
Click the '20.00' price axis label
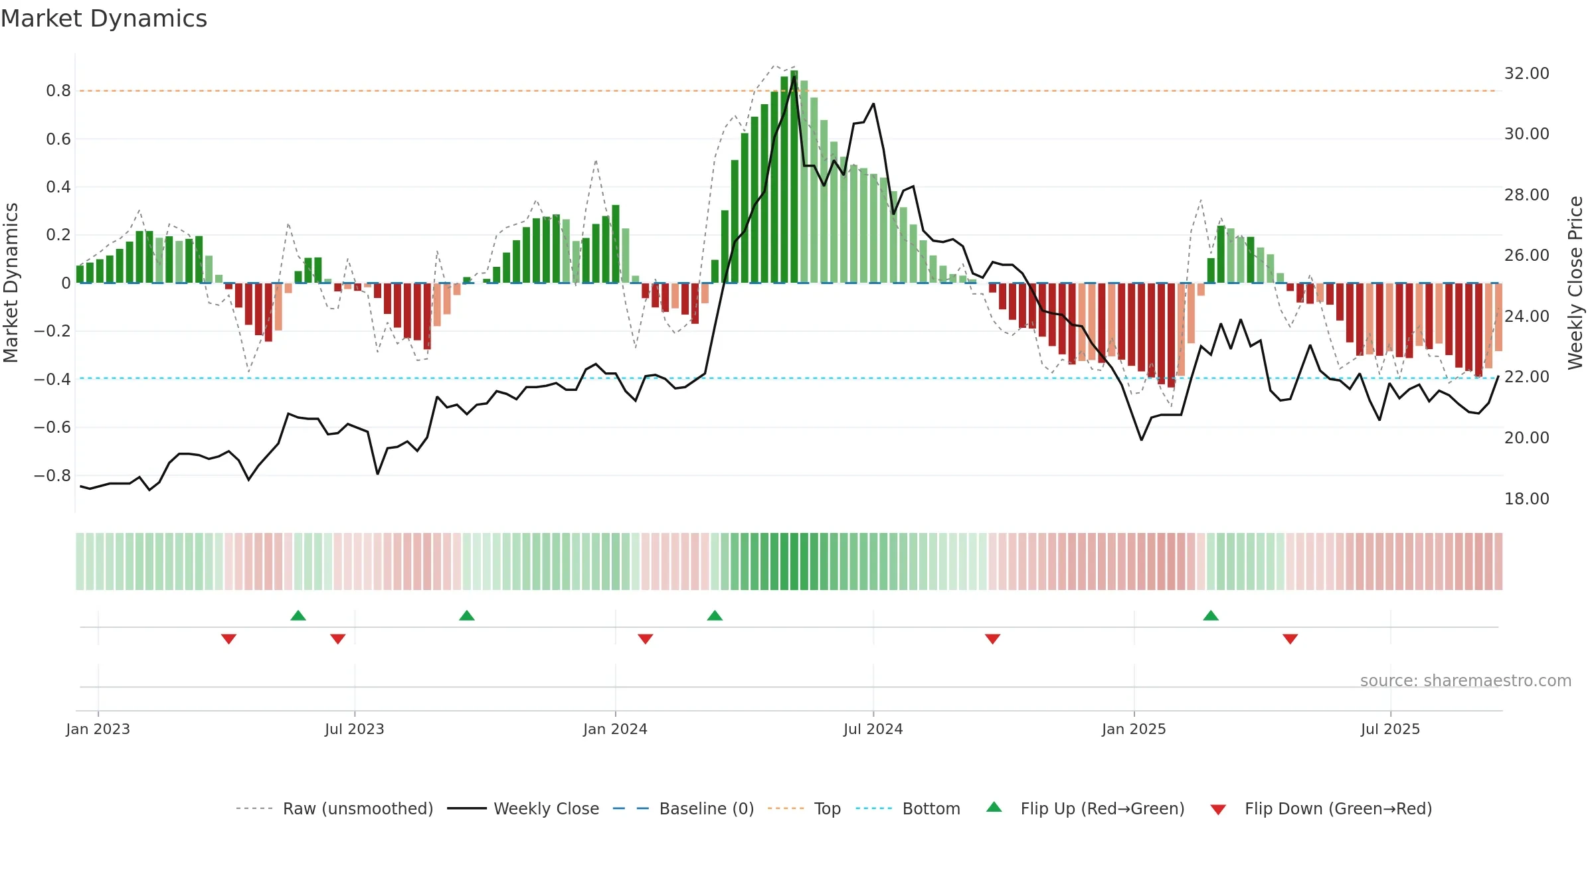(1527, 437)
